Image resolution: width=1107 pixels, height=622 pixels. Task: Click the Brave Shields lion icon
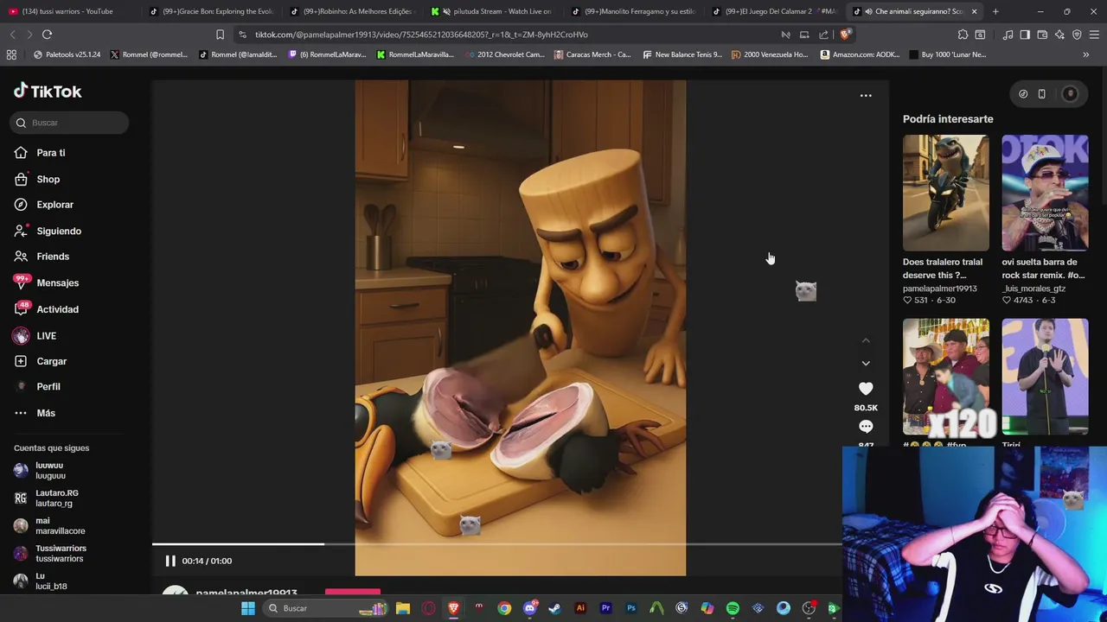pos(845,35)
